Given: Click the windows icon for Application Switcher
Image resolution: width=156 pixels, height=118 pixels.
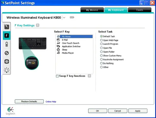Looking at the screenshot, I should coord(58,46).
